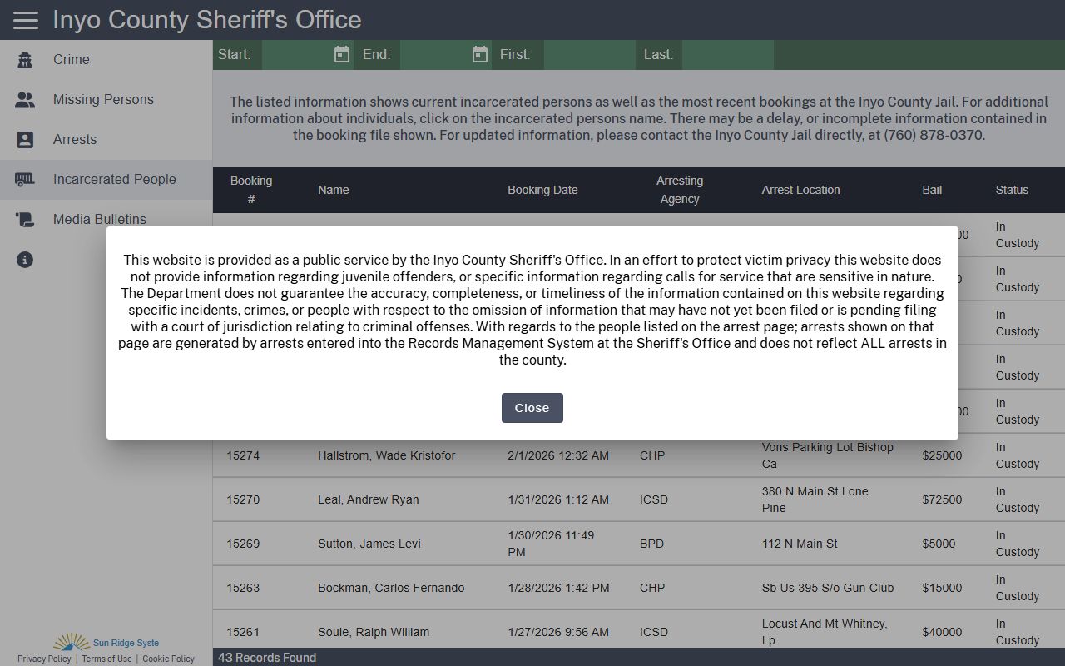Click the $40000 bail amount
The width and height of the screenshot is (1065, 666).
click(x=942, y=632)
